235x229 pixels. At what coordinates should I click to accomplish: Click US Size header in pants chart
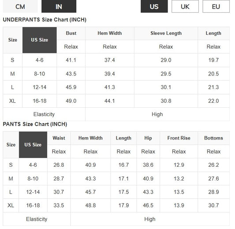click(x=33, y=145)
